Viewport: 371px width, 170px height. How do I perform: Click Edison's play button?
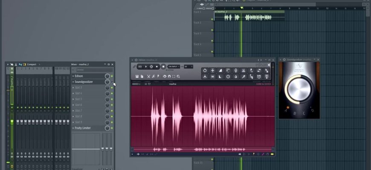[x=146, y=67]
